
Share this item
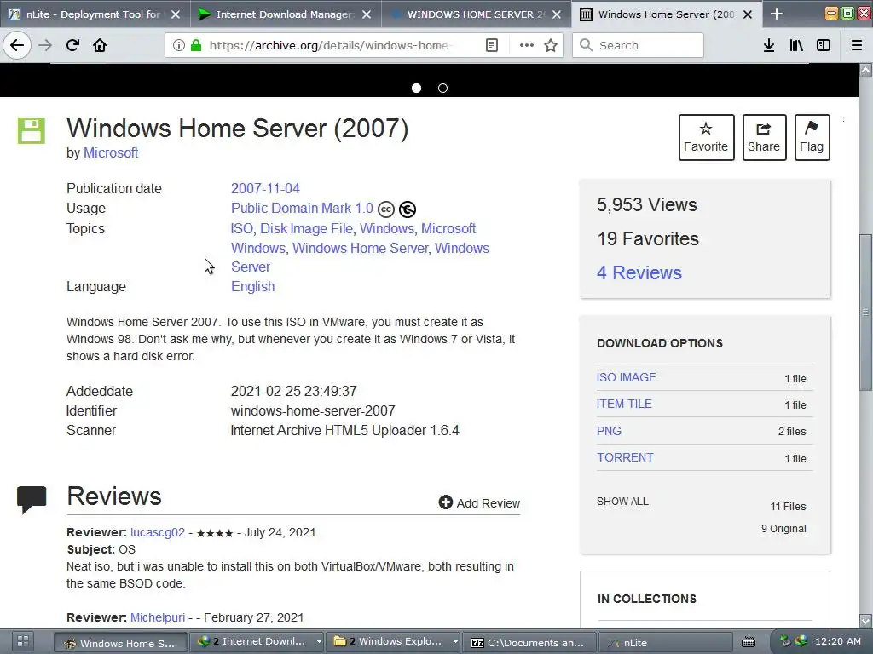click(x=764, y=137)
